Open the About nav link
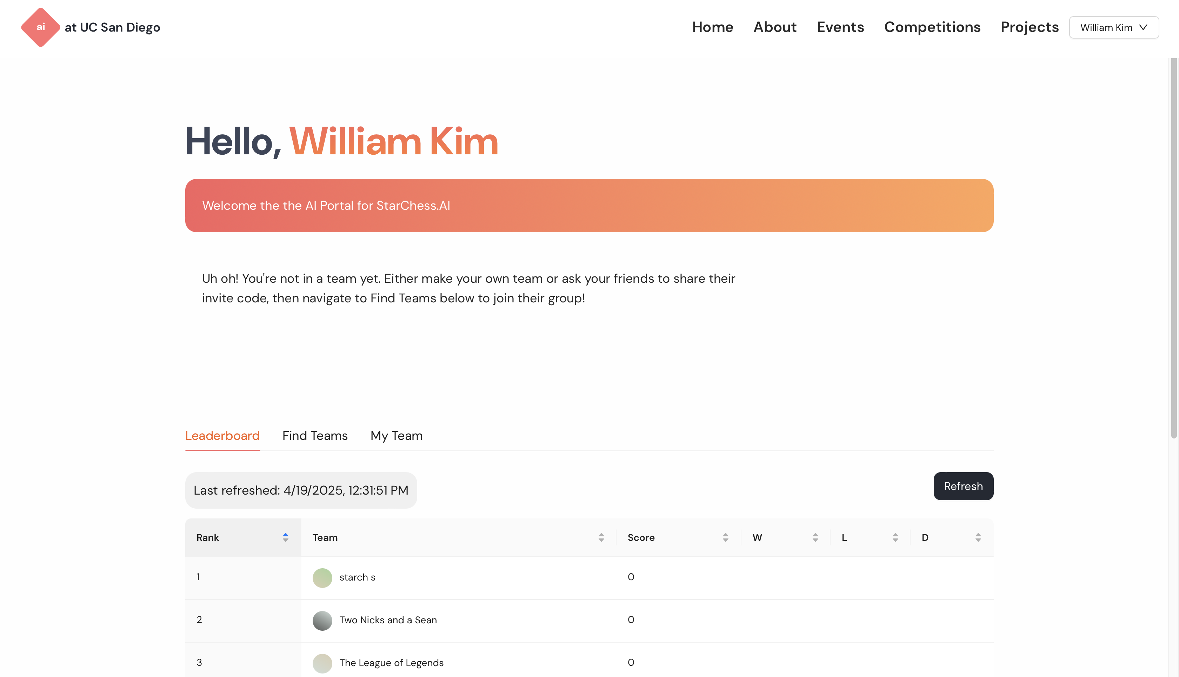The width and height of the screenshot is (1179, 677). pyautogui.click(x=775, y=27)
